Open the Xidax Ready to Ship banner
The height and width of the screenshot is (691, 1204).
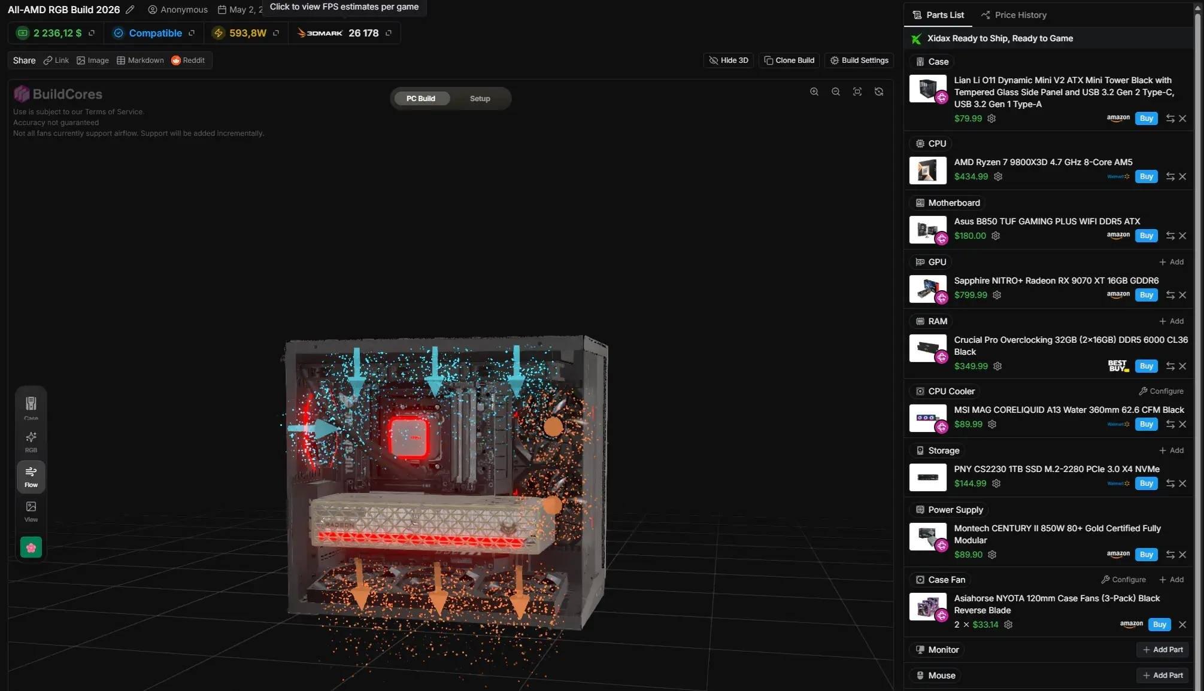[x=1048, y=38]
